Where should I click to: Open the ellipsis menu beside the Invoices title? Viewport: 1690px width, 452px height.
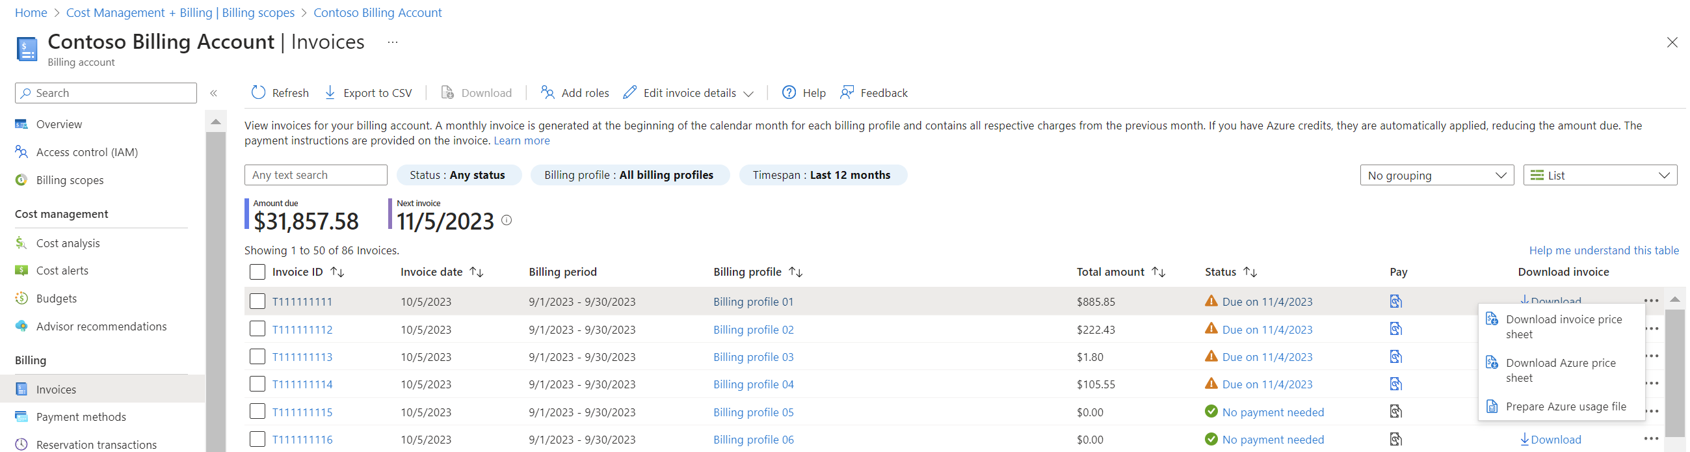(392, 42)
